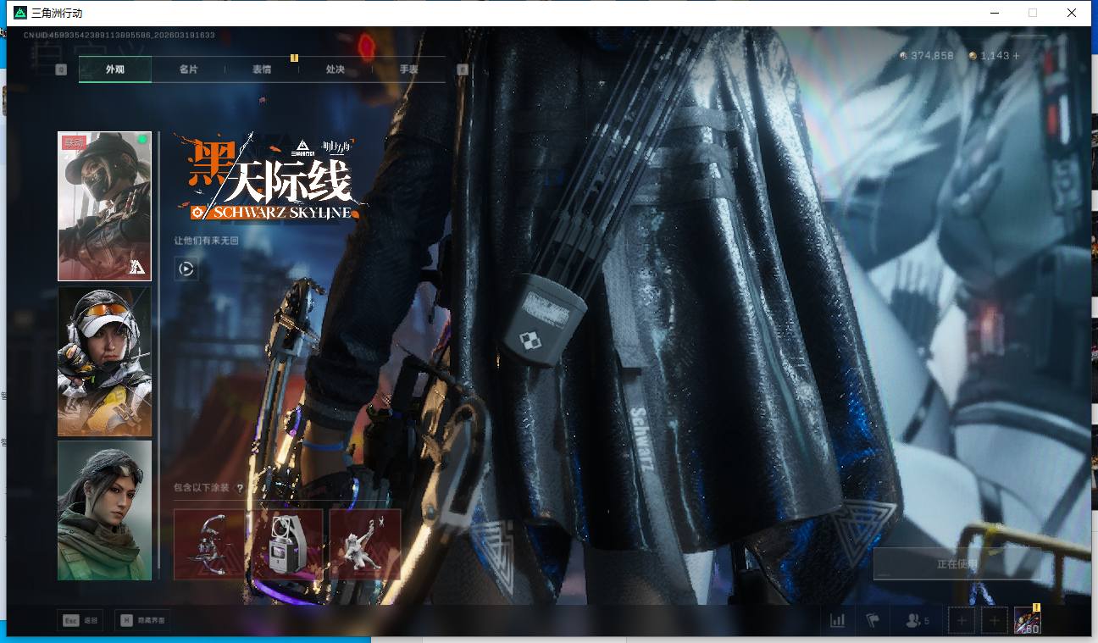Click the 返回 (Back) Esc button
The width and height of the screenshot is (1098, 643).
pos(81,621)
